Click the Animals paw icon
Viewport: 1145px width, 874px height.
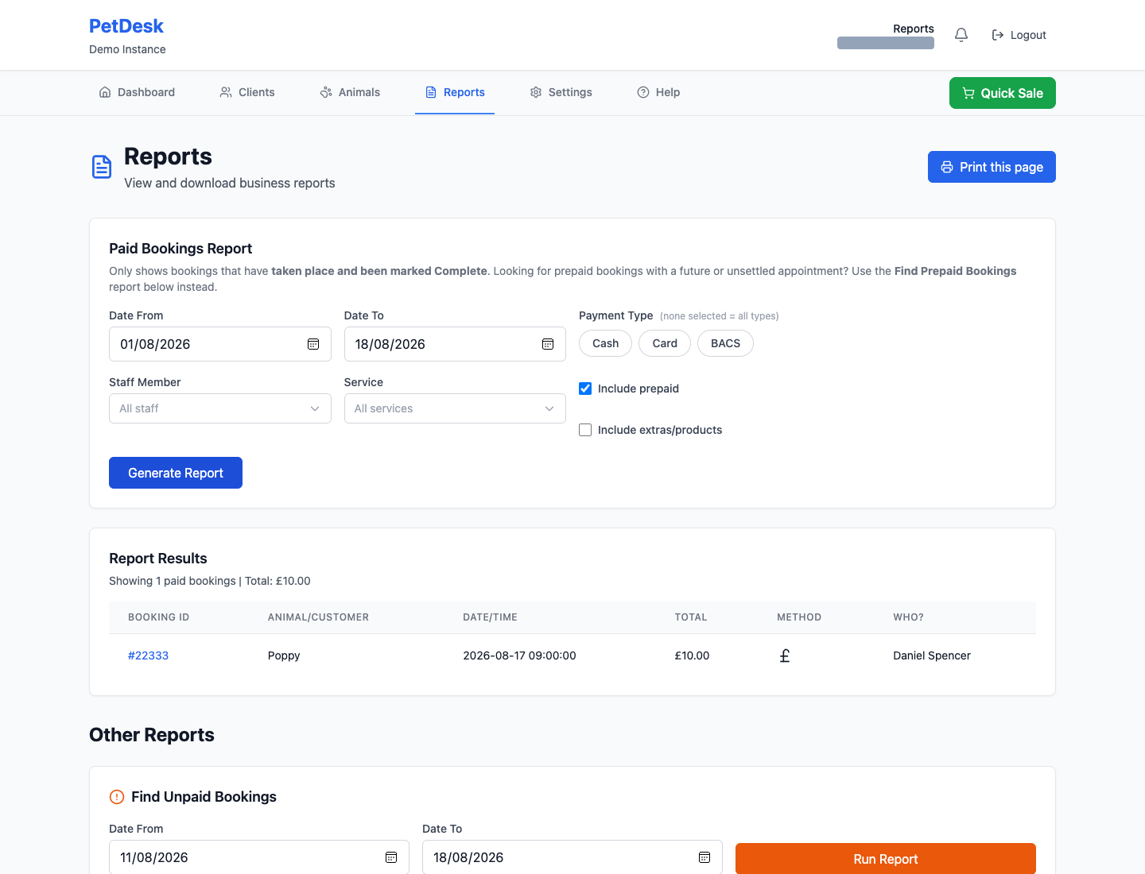tap(326, 92)
